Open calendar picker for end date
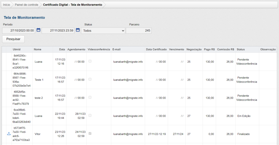 pos(78,30)
